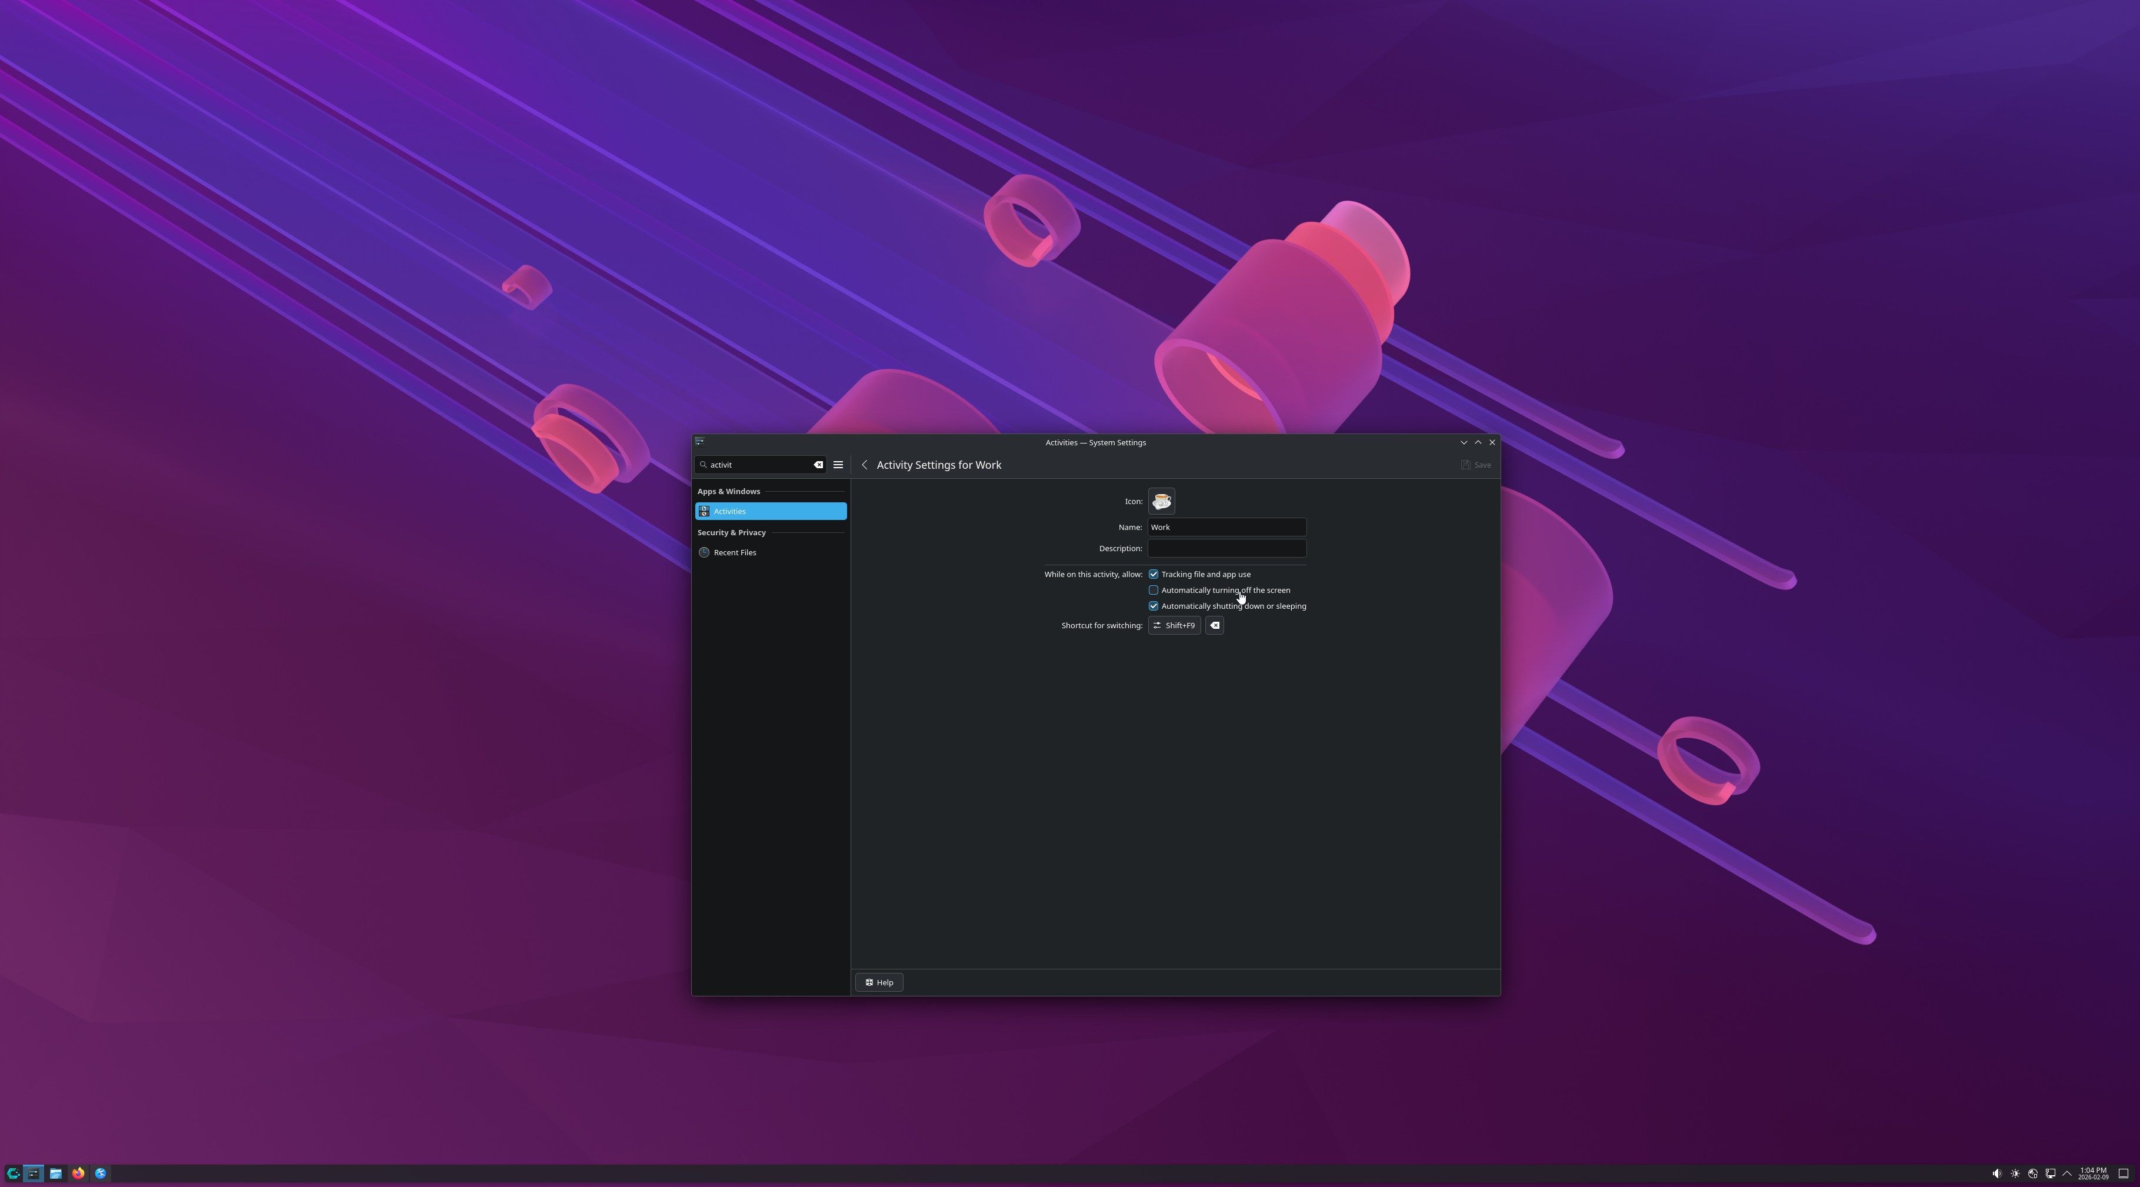The height and width of the screenshot is (1187, 2140).
Task: Clear the Shift+F9 shortcut
Action: tap(1214, 625)
